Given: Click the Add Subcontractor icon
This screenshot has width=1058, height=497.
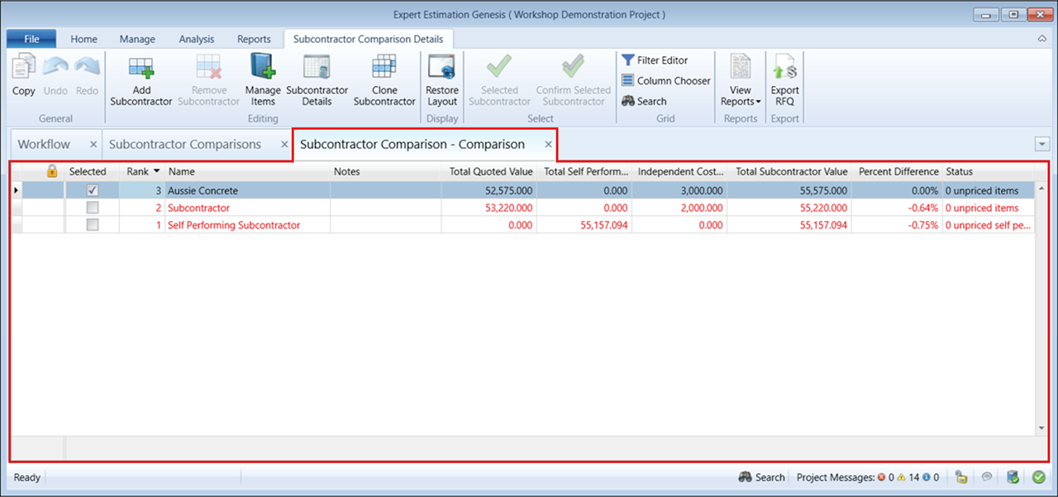Looking at the screenshot, I should [141, 68].
